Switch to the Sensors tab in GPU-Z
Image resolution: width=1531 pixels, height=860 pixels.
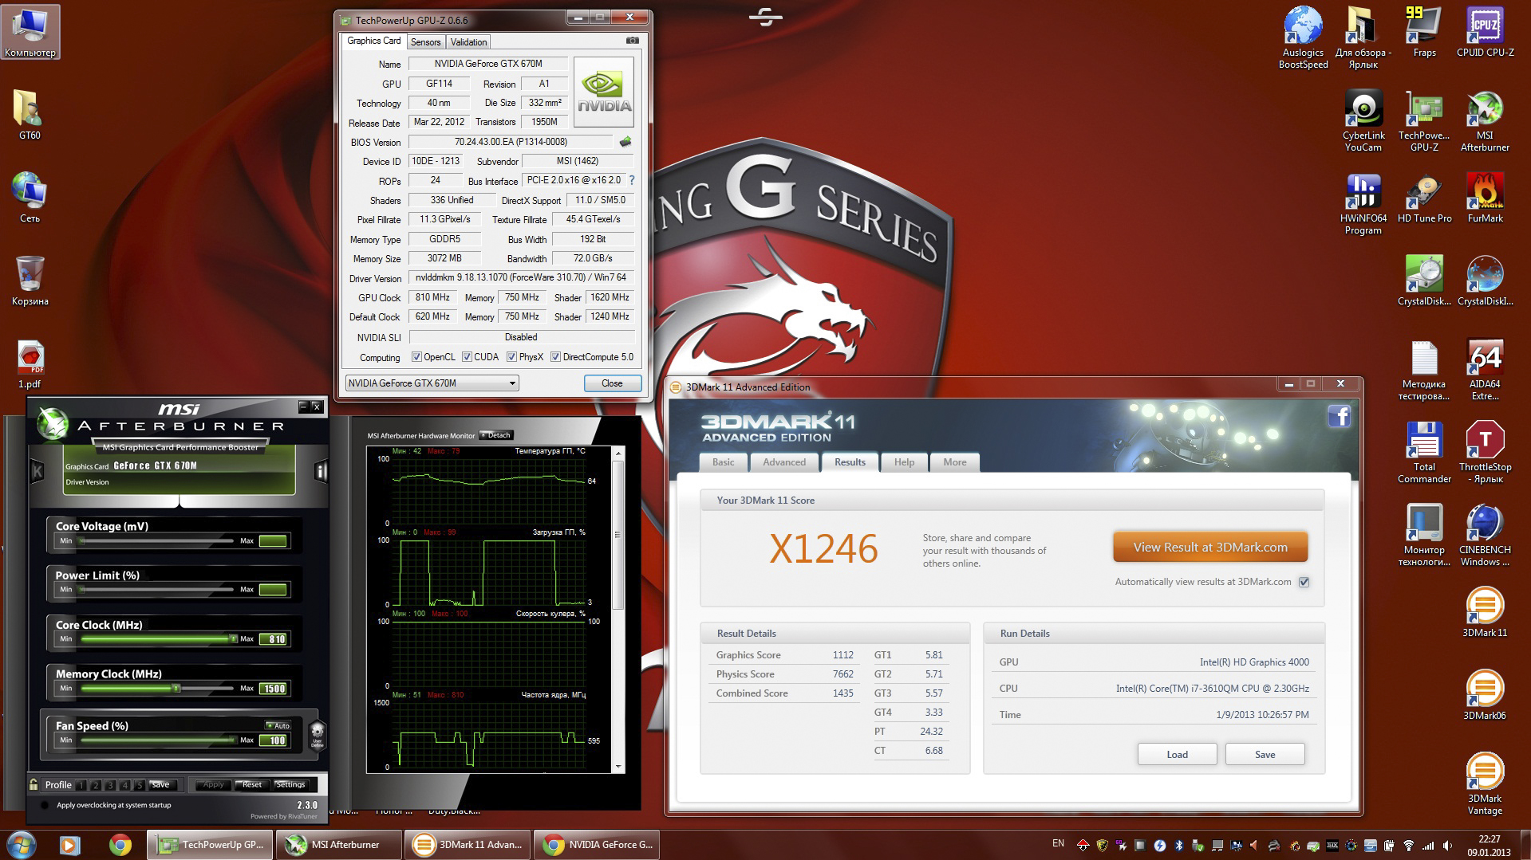click(x=425, y=42)
